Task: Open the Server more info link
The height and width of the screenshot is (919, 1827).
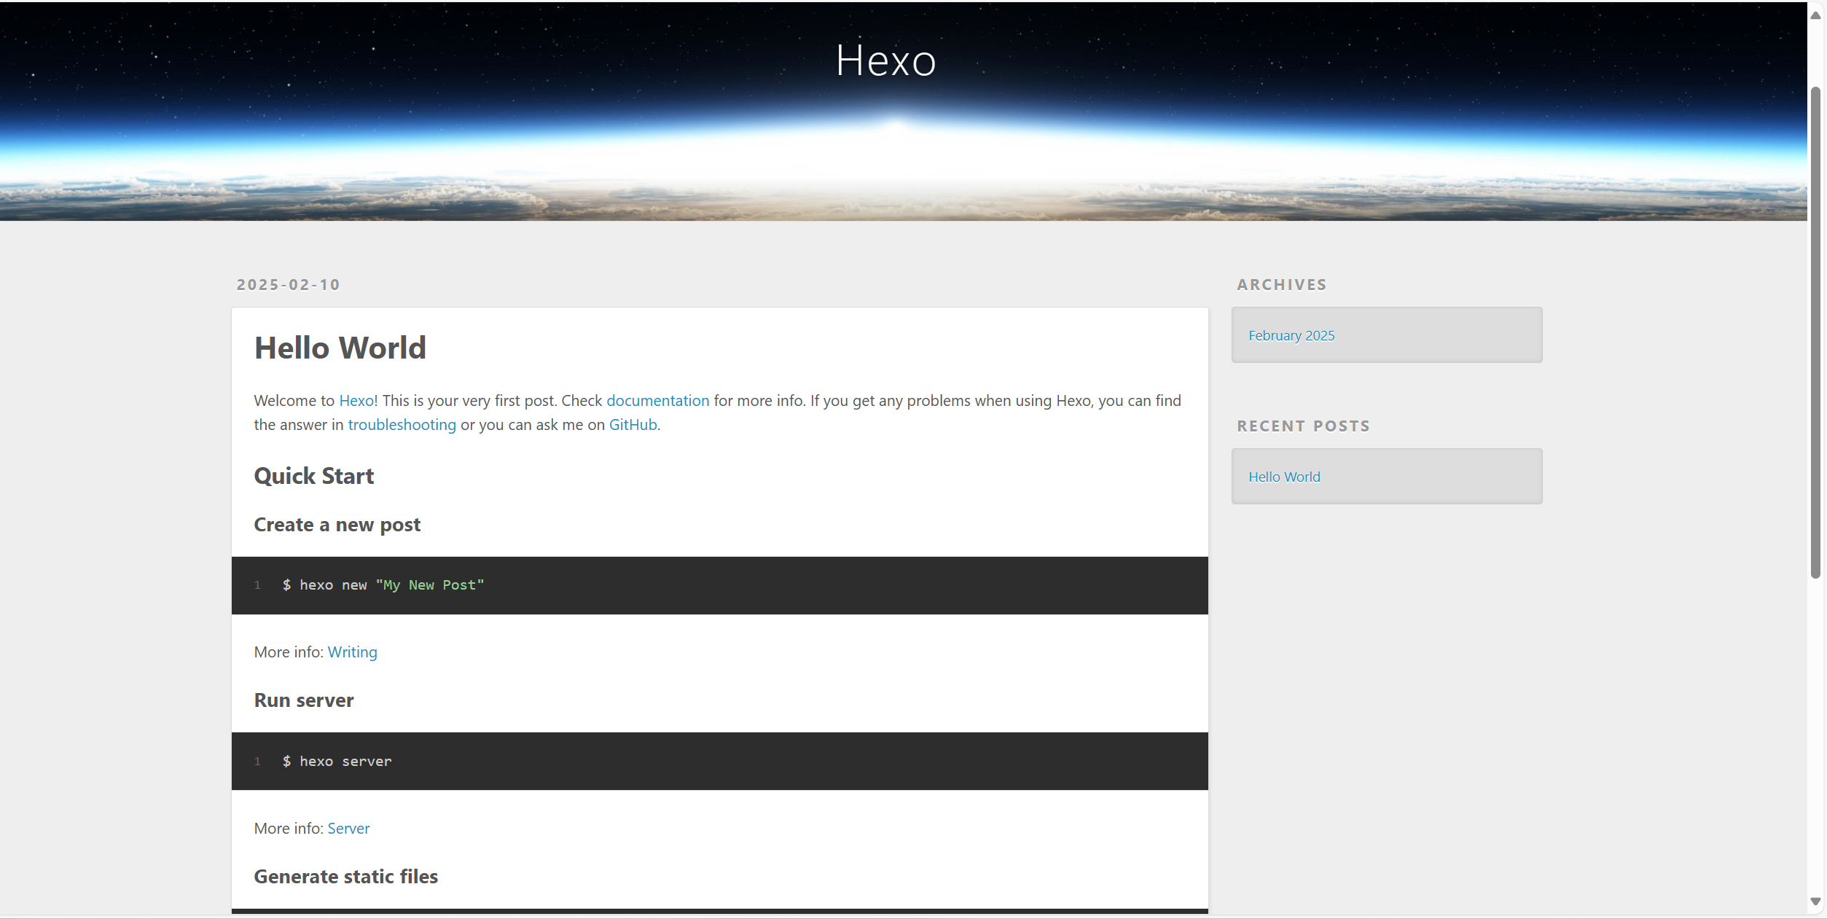Action: 348,829
